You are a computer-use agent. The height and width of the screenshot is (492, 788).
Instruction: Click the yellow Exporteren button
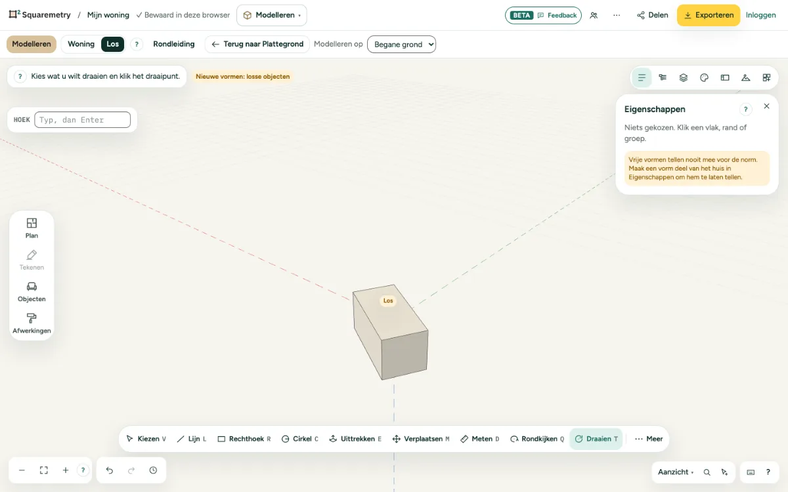709,15
